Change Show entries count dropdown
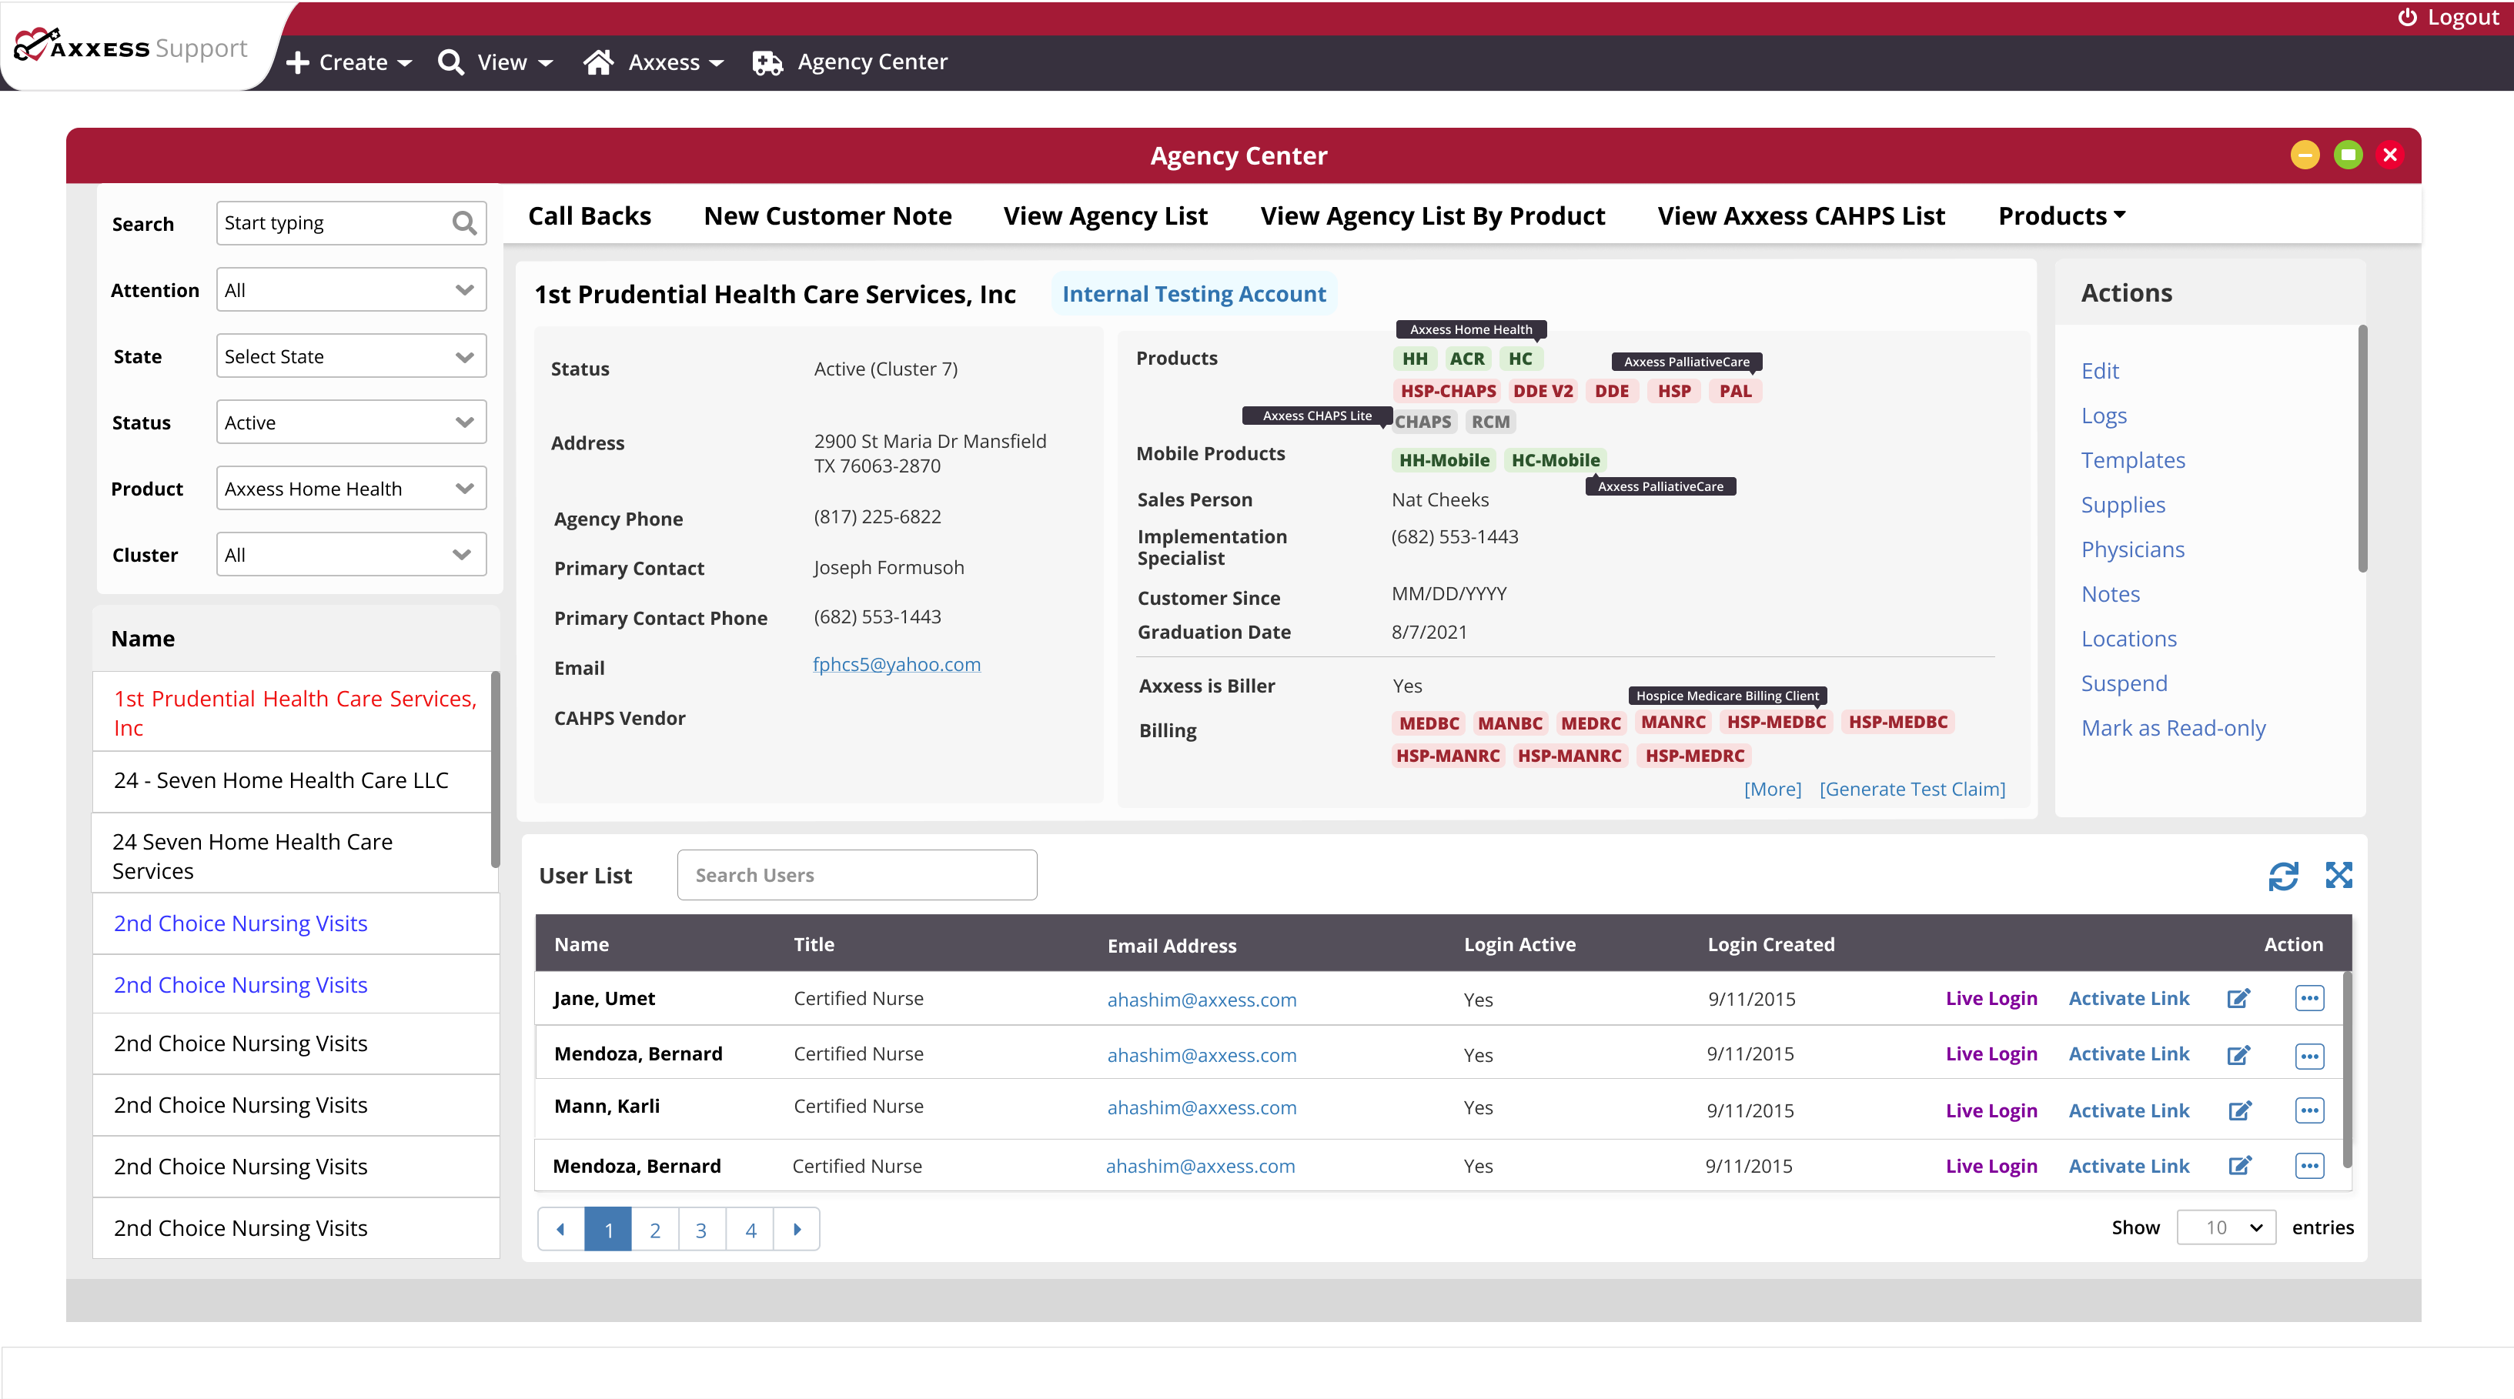Image resolution: width=2514 pixels, height=1399 pixels. coord(2226,1227)
